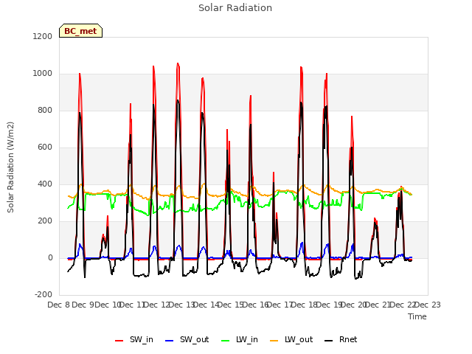This screenshot has width=472, height=354.
Task: Toggle the SW_out legend entry
Action: tap(187, 340)
